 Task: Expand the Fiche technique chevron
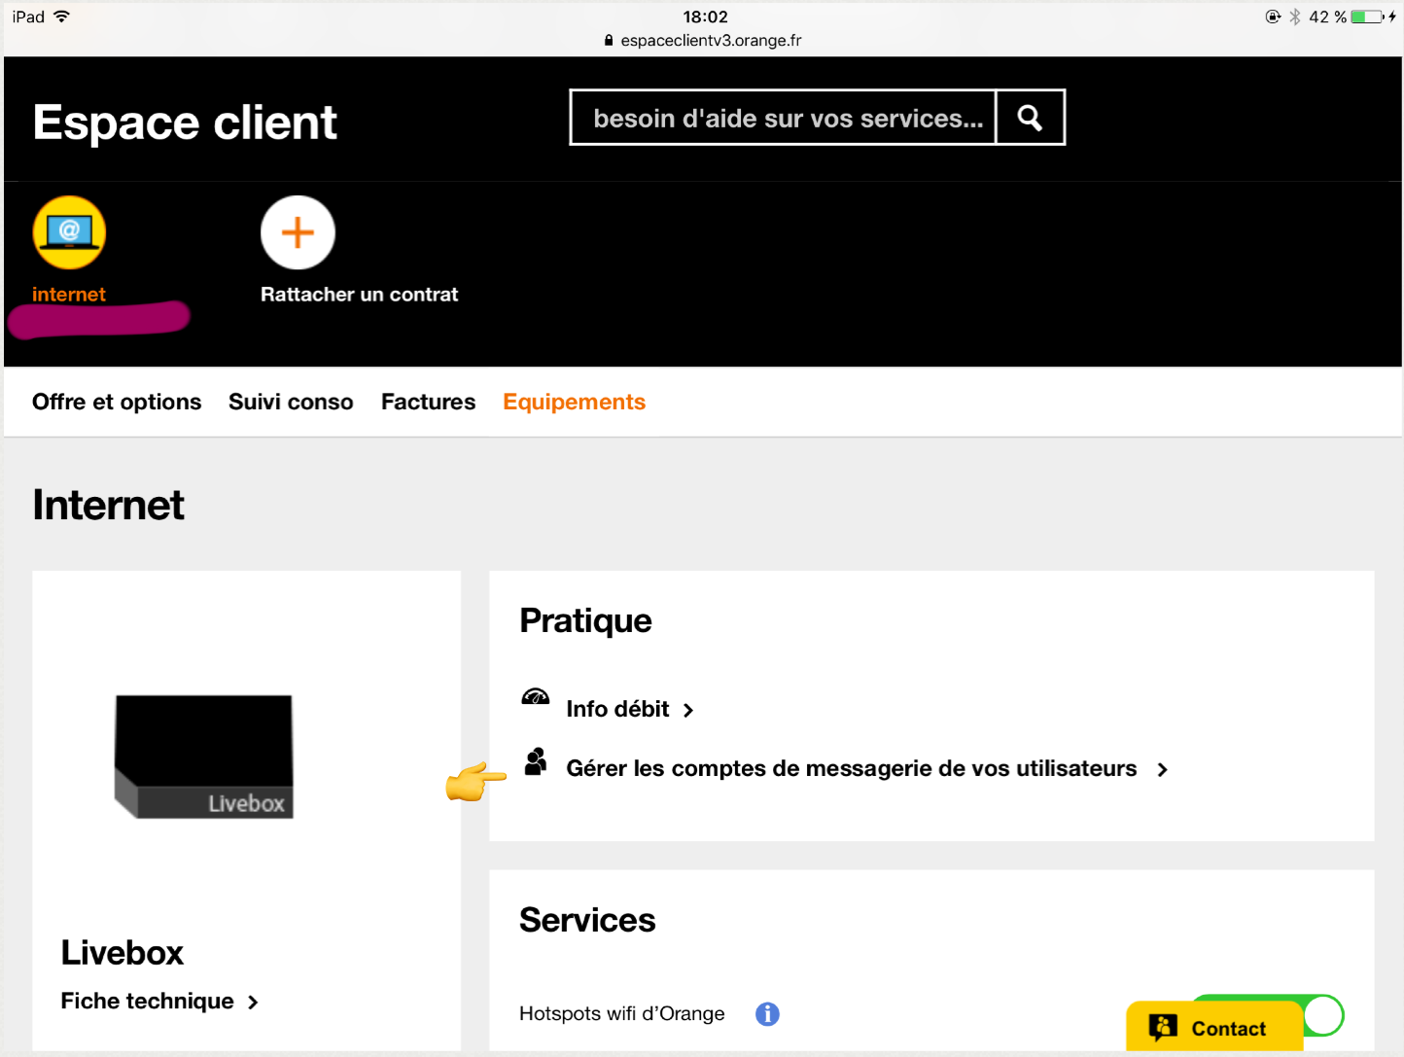coord(253,1003)
